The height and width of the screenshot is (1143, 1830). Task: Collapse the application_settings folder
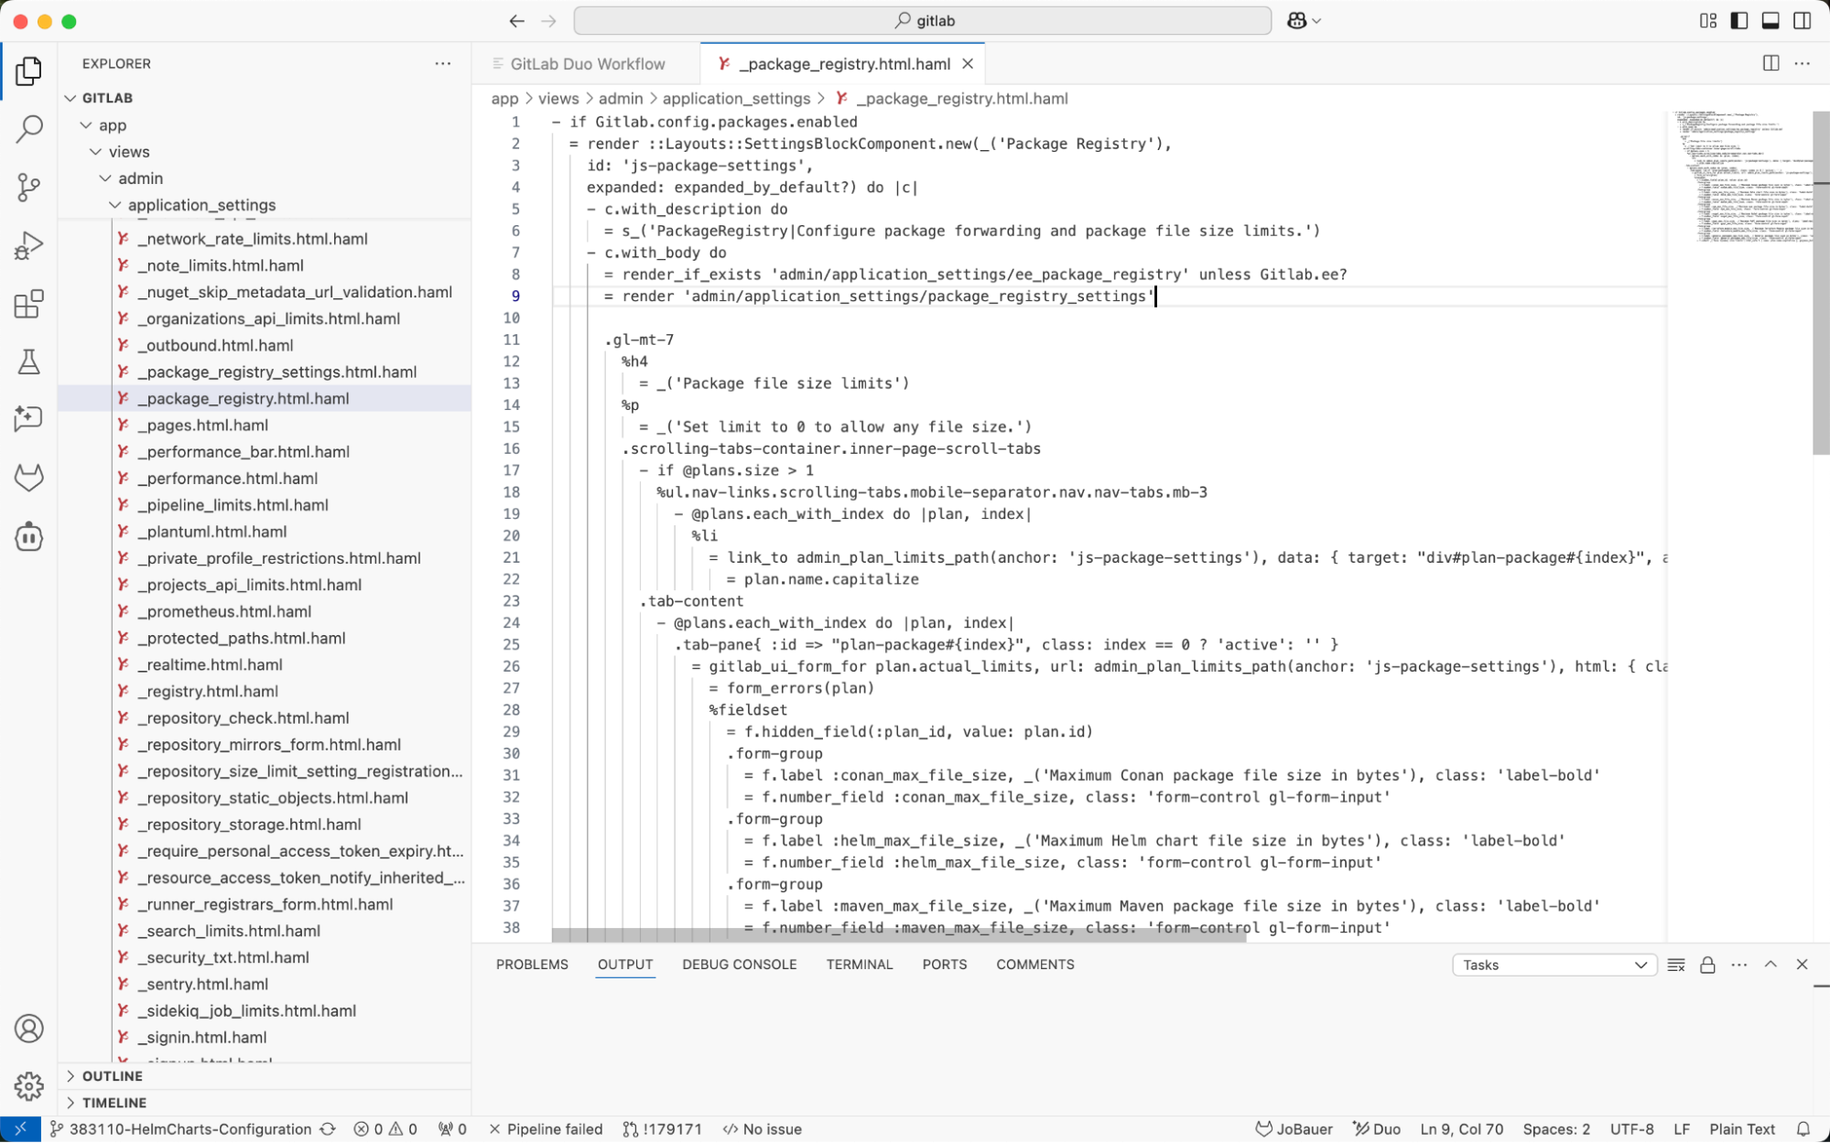[x=201, y=205]
